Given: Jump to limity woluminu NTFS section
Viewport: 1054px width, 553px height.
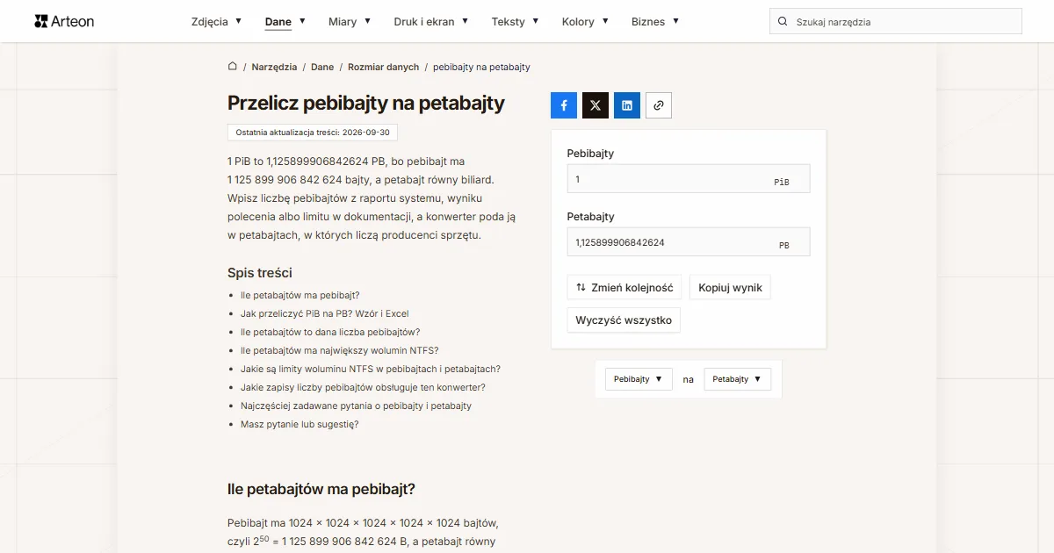Looking at the screenshot, I should 371,369.
